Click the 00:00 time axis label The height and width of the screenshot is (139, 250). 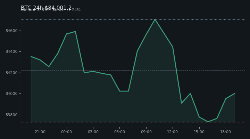click(66, 132)
